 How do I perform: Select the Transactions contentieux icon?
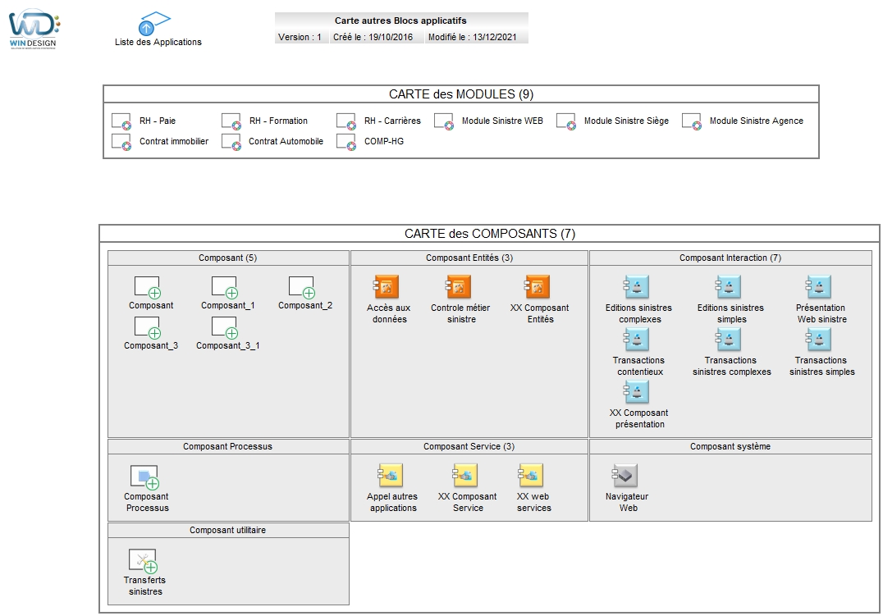point(636,340)
